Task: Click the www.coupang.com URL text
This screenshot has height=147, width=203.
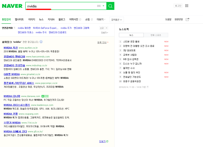Action: click(28, 114)
